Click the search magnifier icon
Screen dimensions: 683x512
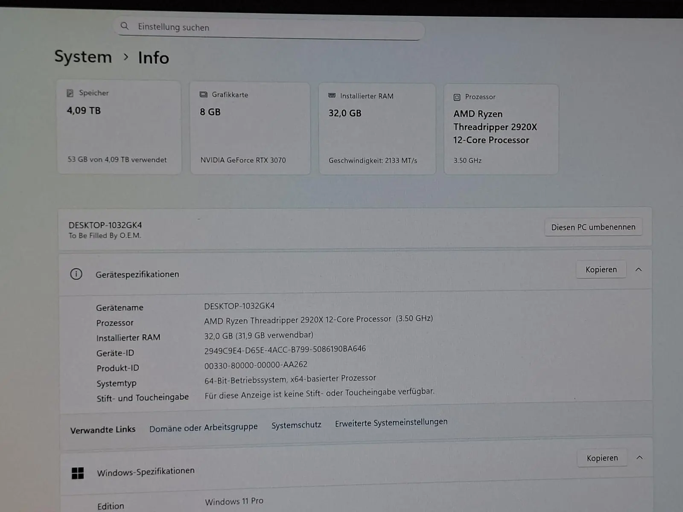point(124,26)
